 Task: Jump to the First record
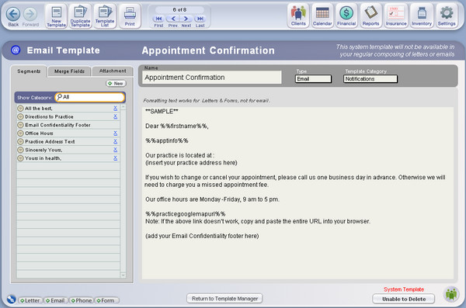(x=158, y=19)
